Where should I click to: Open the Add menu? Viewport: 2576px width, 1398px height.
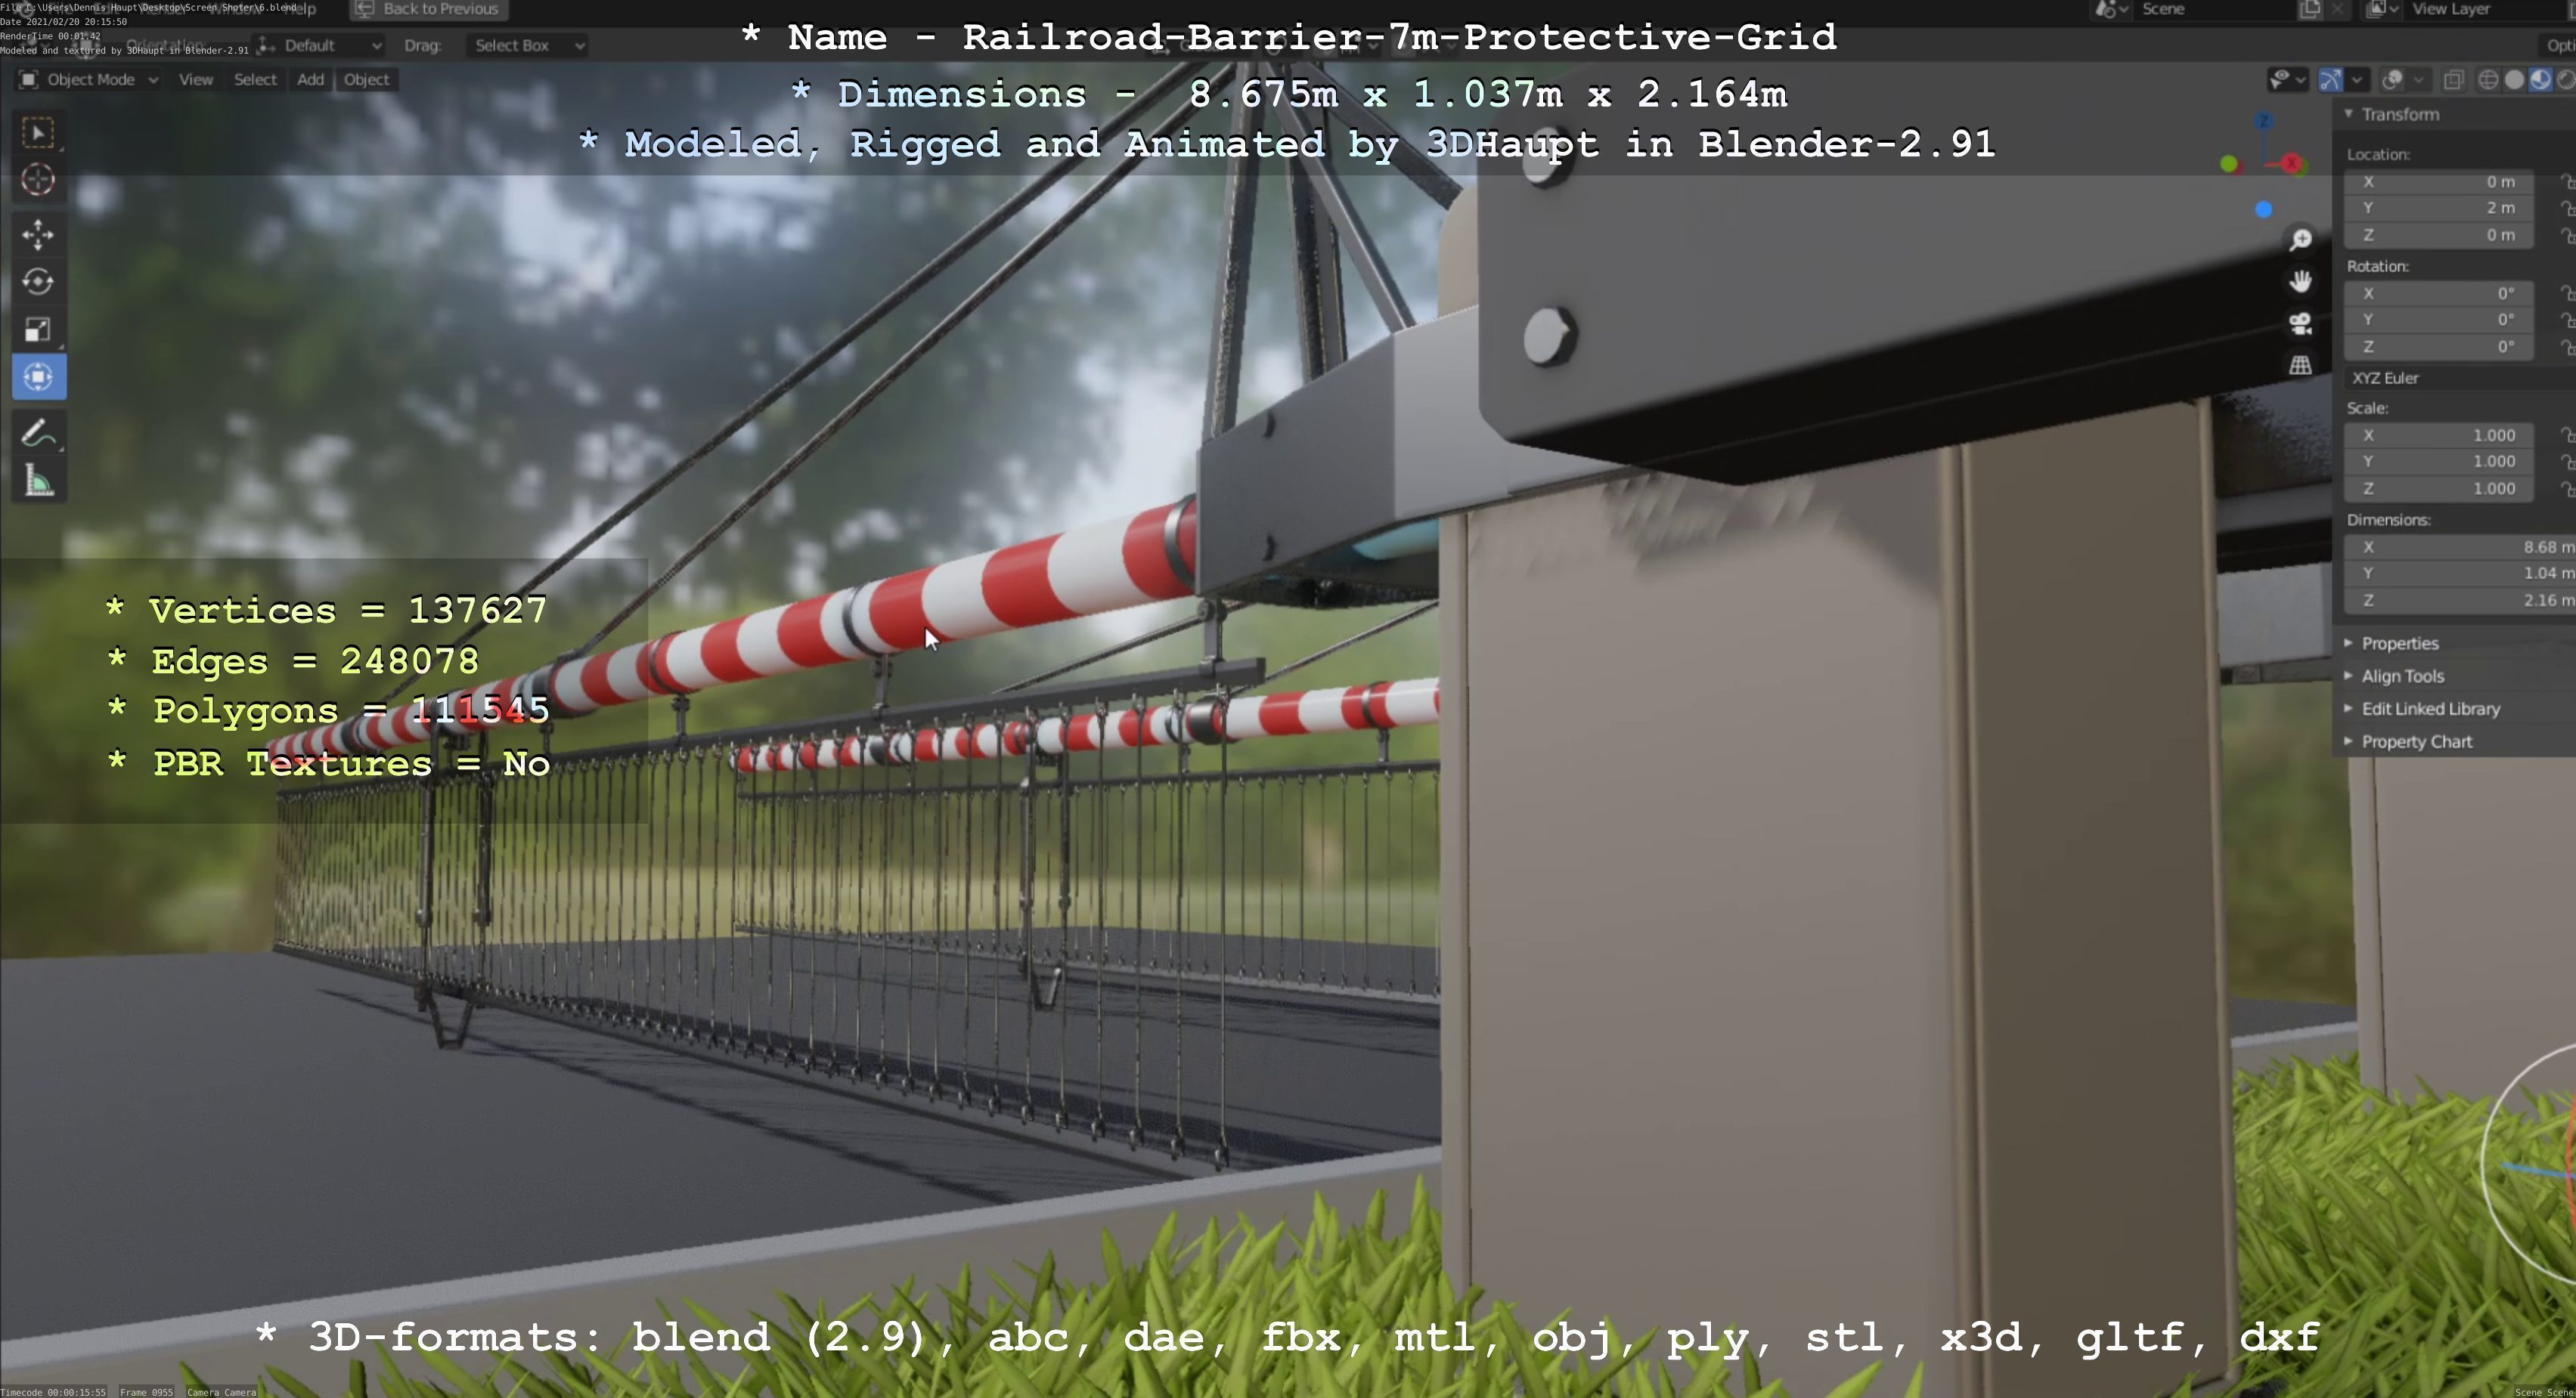[310, 80]
